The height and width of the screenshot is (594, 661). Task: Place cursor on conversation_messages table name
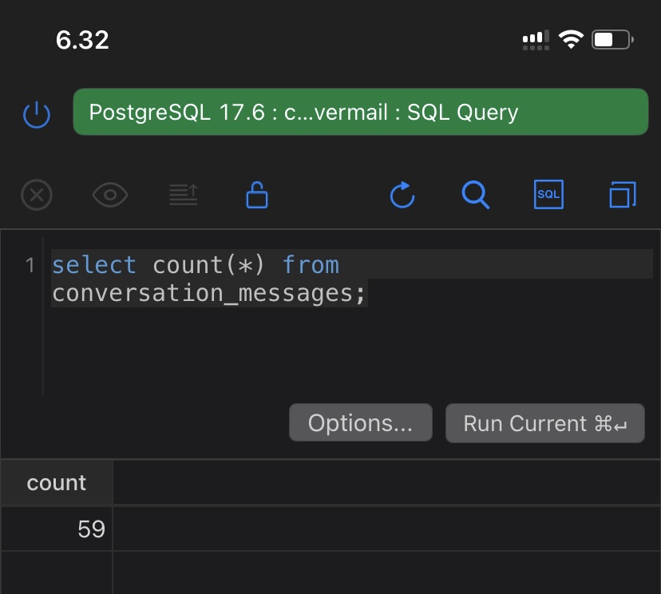click(x=201, y=294)
